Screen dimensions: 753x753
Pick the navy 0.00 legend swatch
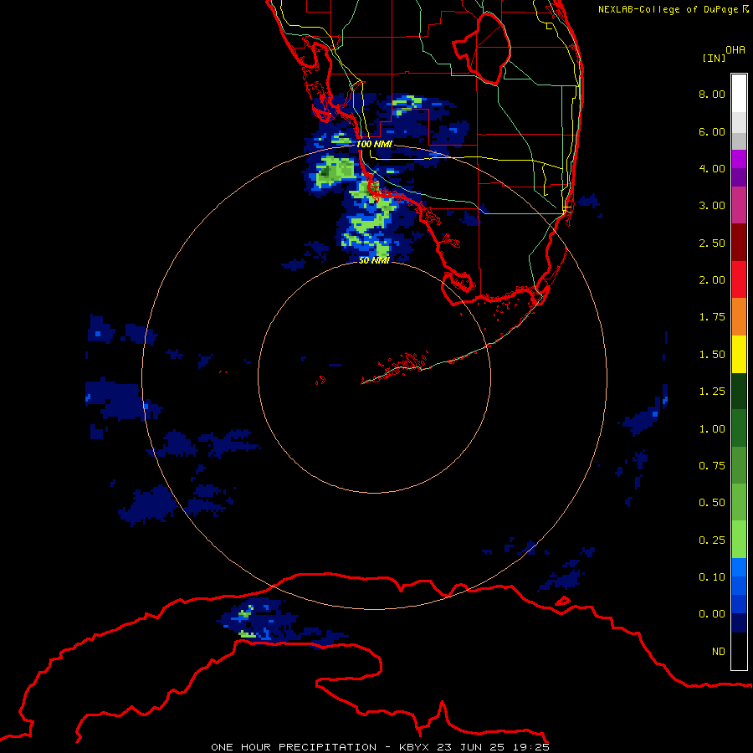pos(739,623)
